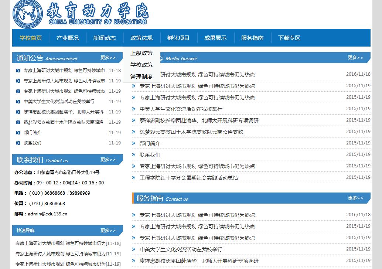Open the 孵化项目 navigation tab
The height and width of the screenshot is (269, 382).
178,38
